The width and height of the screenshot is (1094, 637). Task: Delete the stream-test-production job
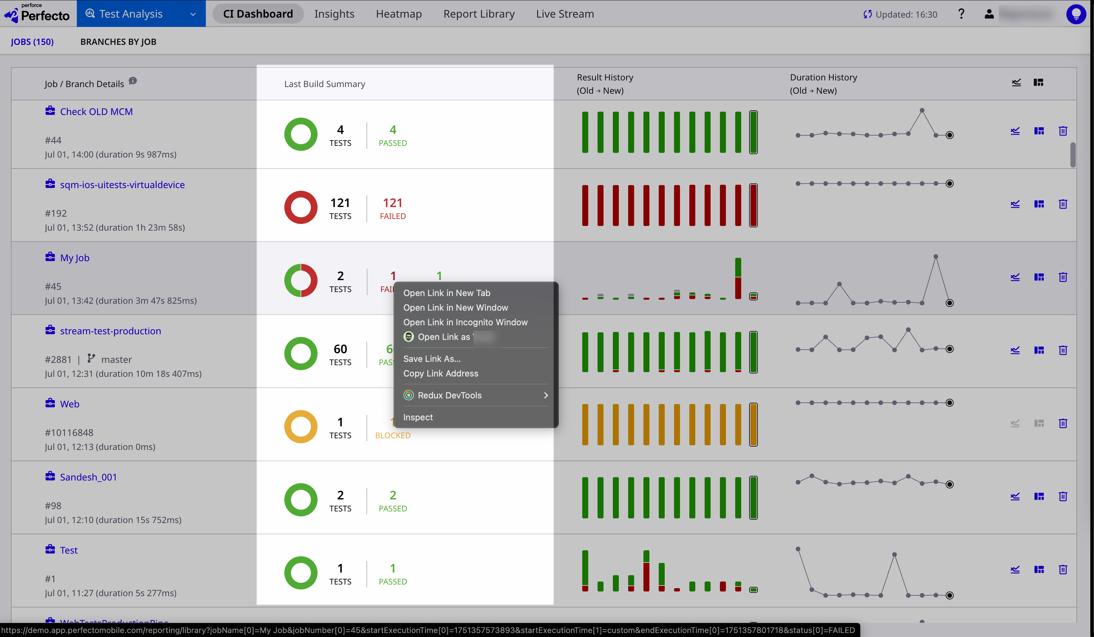(x=1063, y=350)
